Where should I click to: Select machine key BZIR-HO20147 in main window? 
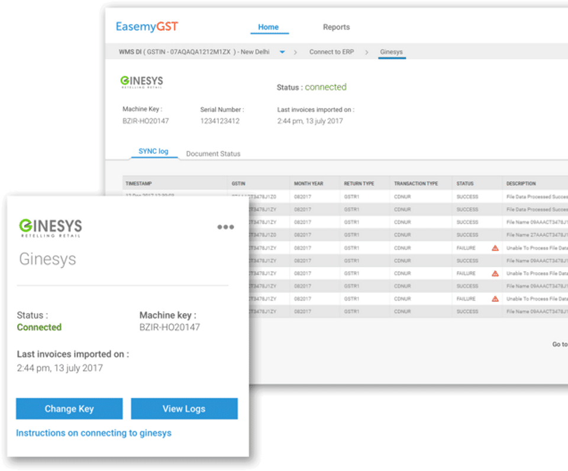point(146,121)
